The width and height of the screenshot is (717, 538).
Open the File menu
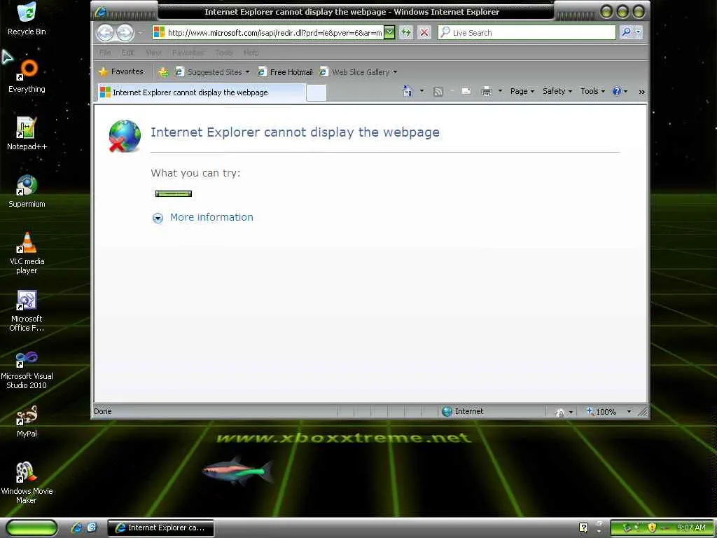[x=105, y=53]
